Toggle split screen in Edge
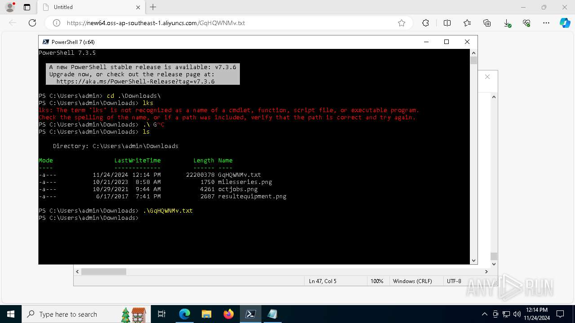The width and height of the screenshot is (575, 323). tap(447, 23)
